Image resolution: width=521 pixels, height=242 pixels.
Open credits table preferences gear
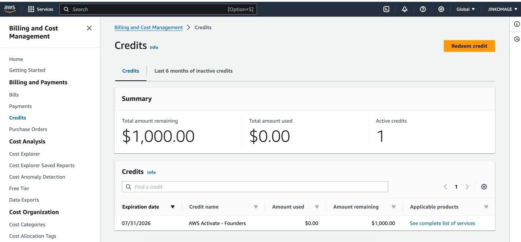[x=484, y=187]
